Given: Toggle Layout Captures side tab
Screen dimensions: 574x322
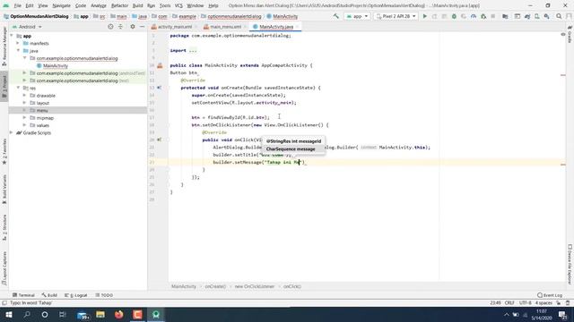Looking at the screenshot, I should pyautogui.click(x=4, y=268).
